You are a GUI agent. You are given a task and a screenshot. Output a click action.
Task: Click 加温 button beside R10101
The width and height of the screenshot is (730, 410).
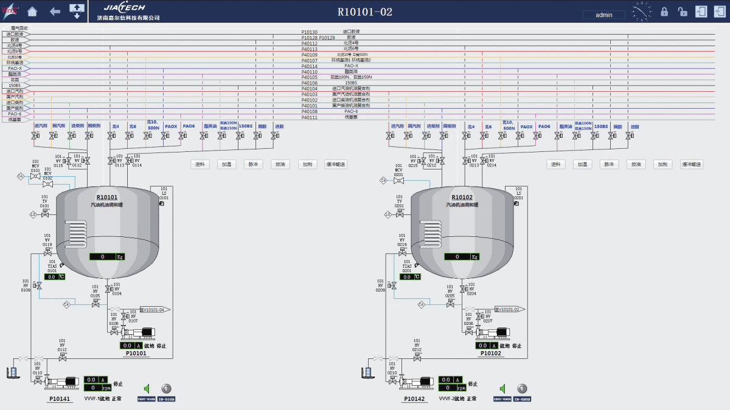tap(228, 164)
